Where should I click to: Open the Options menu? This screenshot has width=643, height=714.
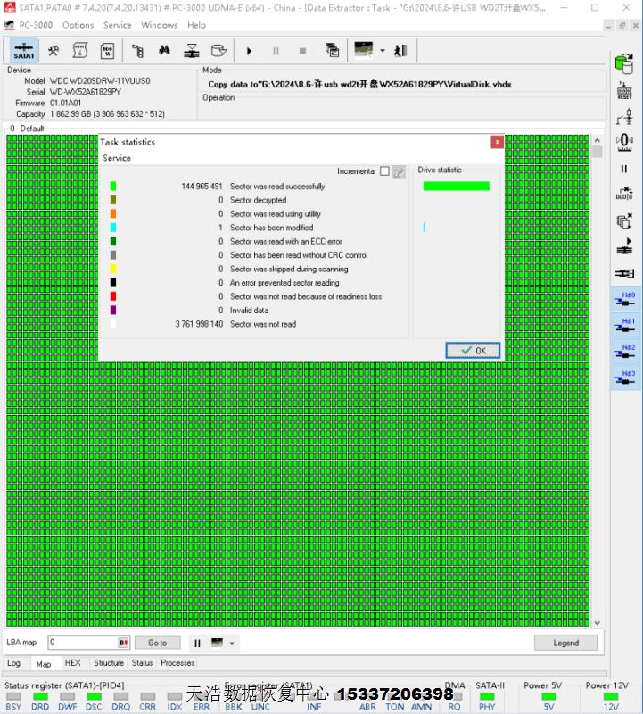pos(78,25)
